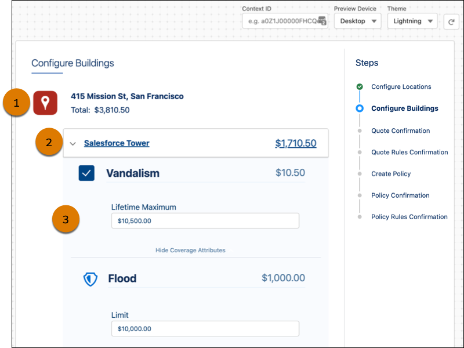Image resolution: width=464 pixels, height=348 pixels.
Task: Click the $1,710.50 building total link
Action: pyautogui.click(x=296, y=143)
